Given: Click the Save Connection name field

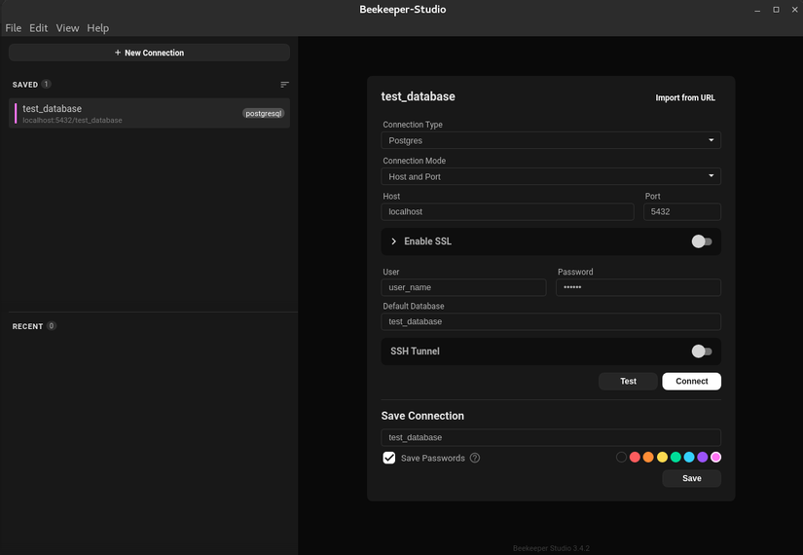Looking at the screenshot, I should point(551,437).
